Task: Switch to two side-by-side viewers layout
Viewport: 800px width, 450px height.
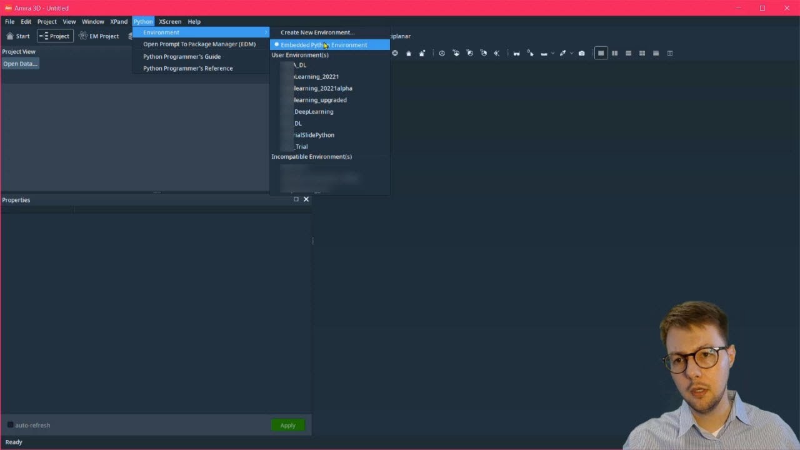Action: (x=614, y=53)
